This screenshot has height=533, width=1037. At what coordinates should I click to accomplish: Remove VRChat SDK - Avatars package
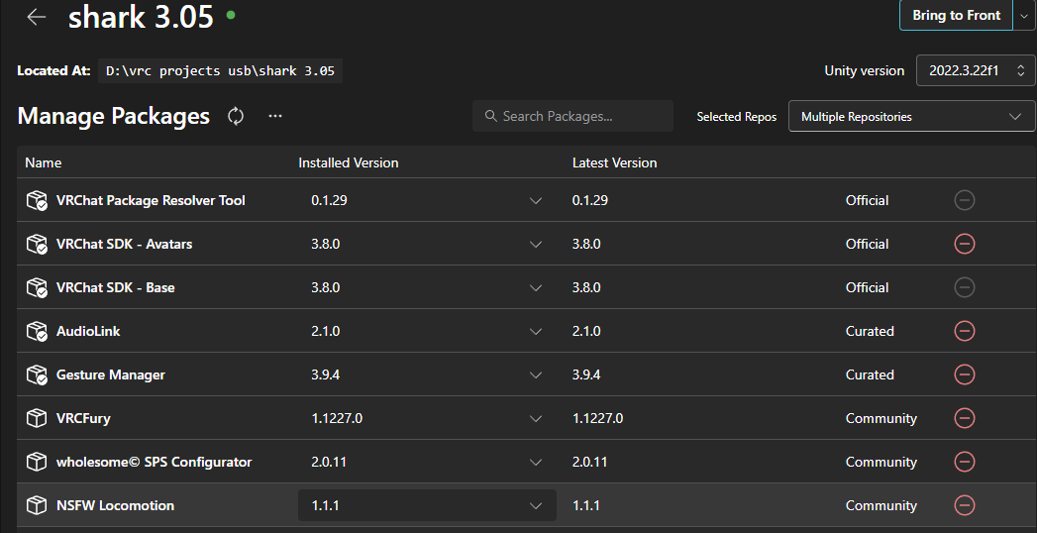965,244
